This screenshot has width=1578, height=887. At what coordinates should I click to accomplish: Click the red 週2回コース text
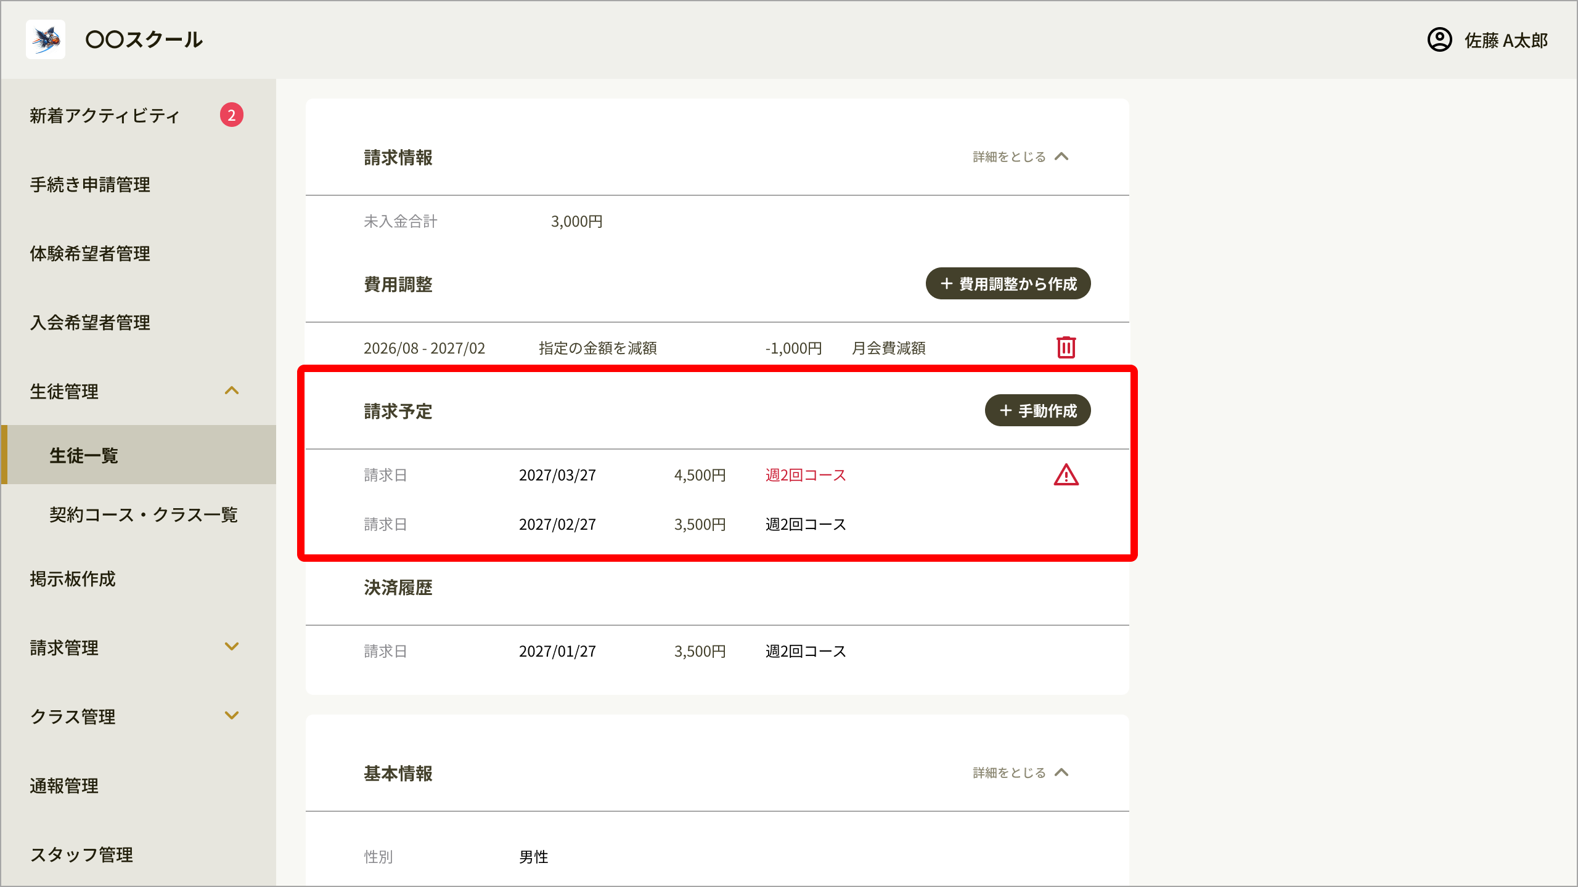(x=806, y=475)
